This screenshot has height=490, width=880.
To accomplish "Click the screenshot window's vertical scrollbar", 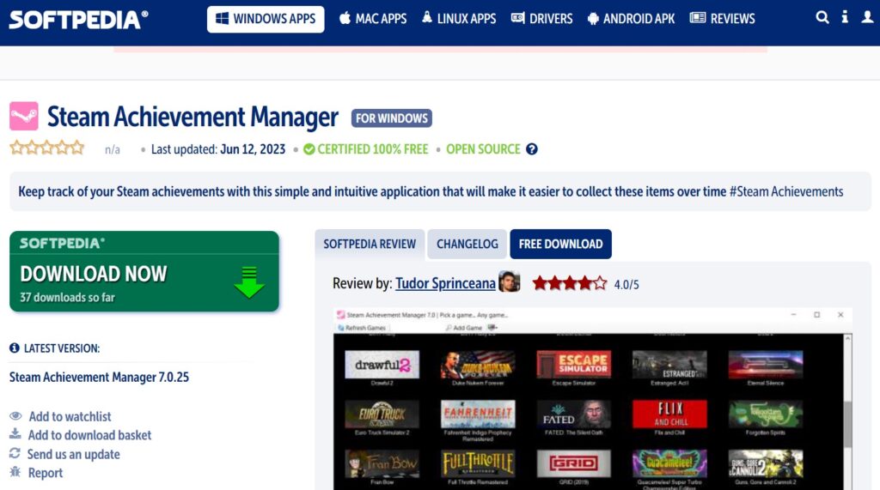I will coord(847,412).
